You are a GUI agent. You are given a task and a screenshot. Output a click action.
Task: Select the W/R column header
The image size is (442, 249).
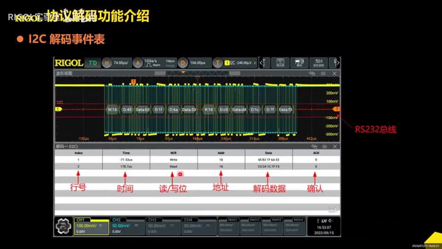(x=174, y=153)
